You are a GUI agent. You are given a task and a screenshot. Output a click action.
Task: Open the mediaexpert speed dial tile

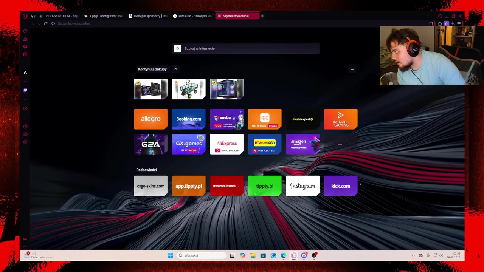pyautogui.click(x=303, y=119)
